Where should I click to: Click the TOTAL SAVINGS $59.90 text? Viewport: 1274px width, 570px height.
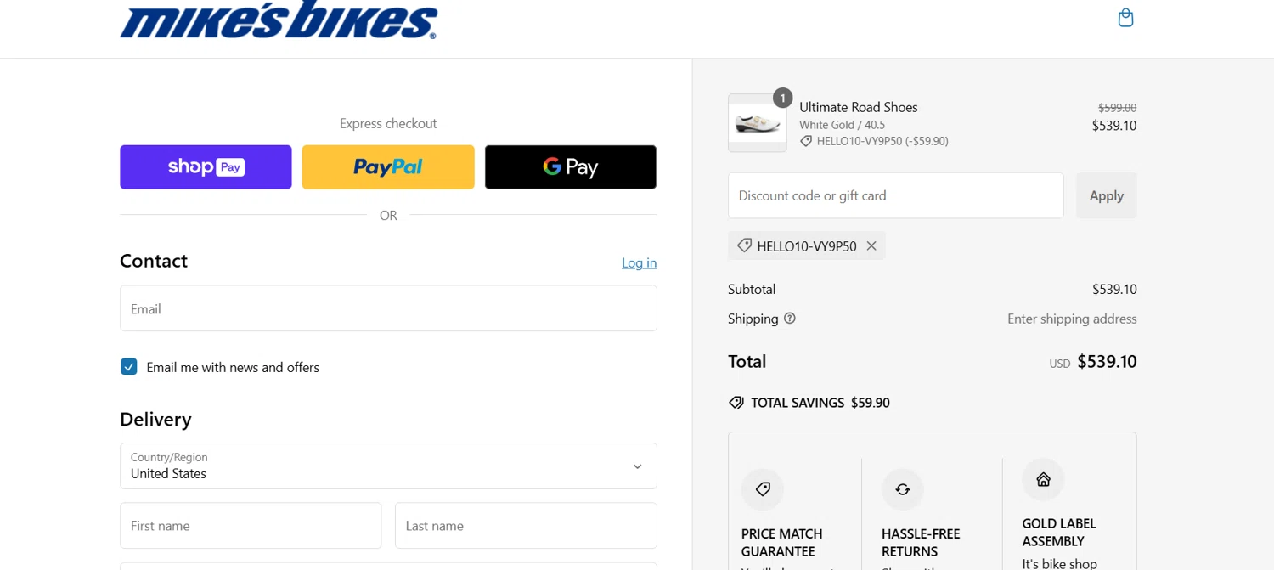click(820, 403)
